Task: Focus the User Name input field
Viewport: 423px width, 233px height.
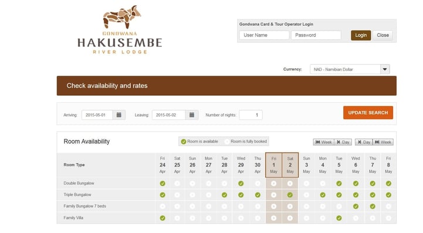Action: 264,35
